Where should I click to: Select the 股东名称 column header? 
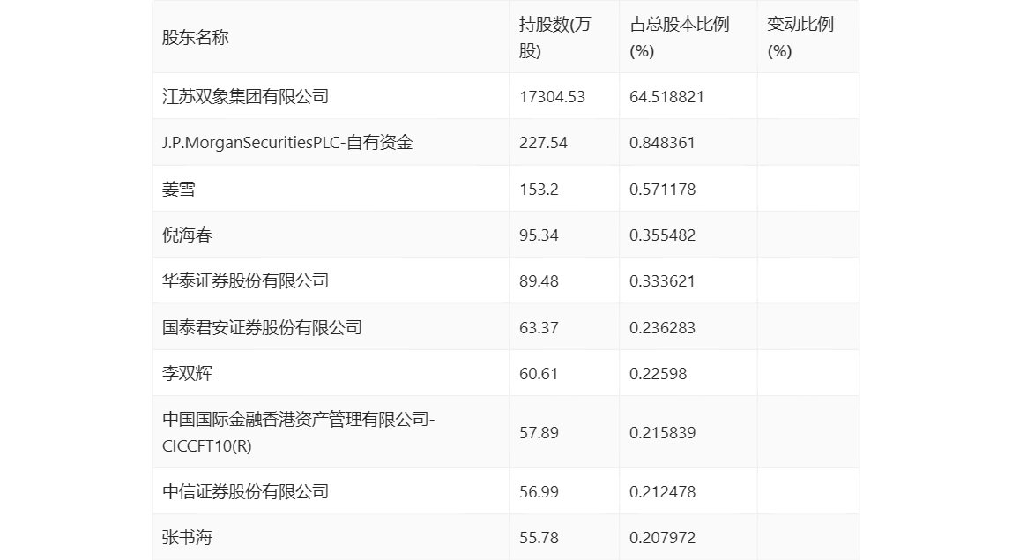[x=196, y=37]
